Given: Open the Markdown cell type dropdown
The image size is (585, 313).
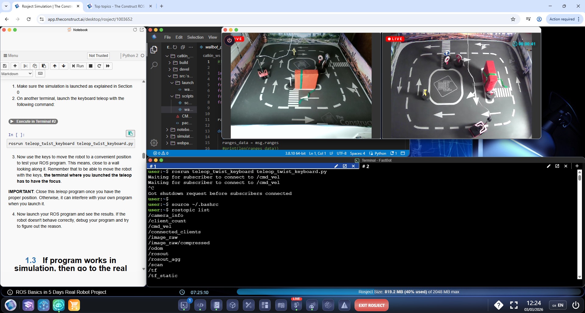Looking at the screenshot, I should (x=16, y=74).
